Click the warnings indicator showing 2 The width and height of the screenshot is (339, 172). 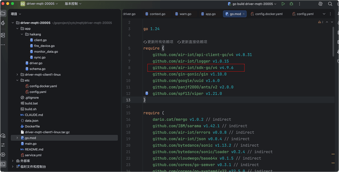321,22
